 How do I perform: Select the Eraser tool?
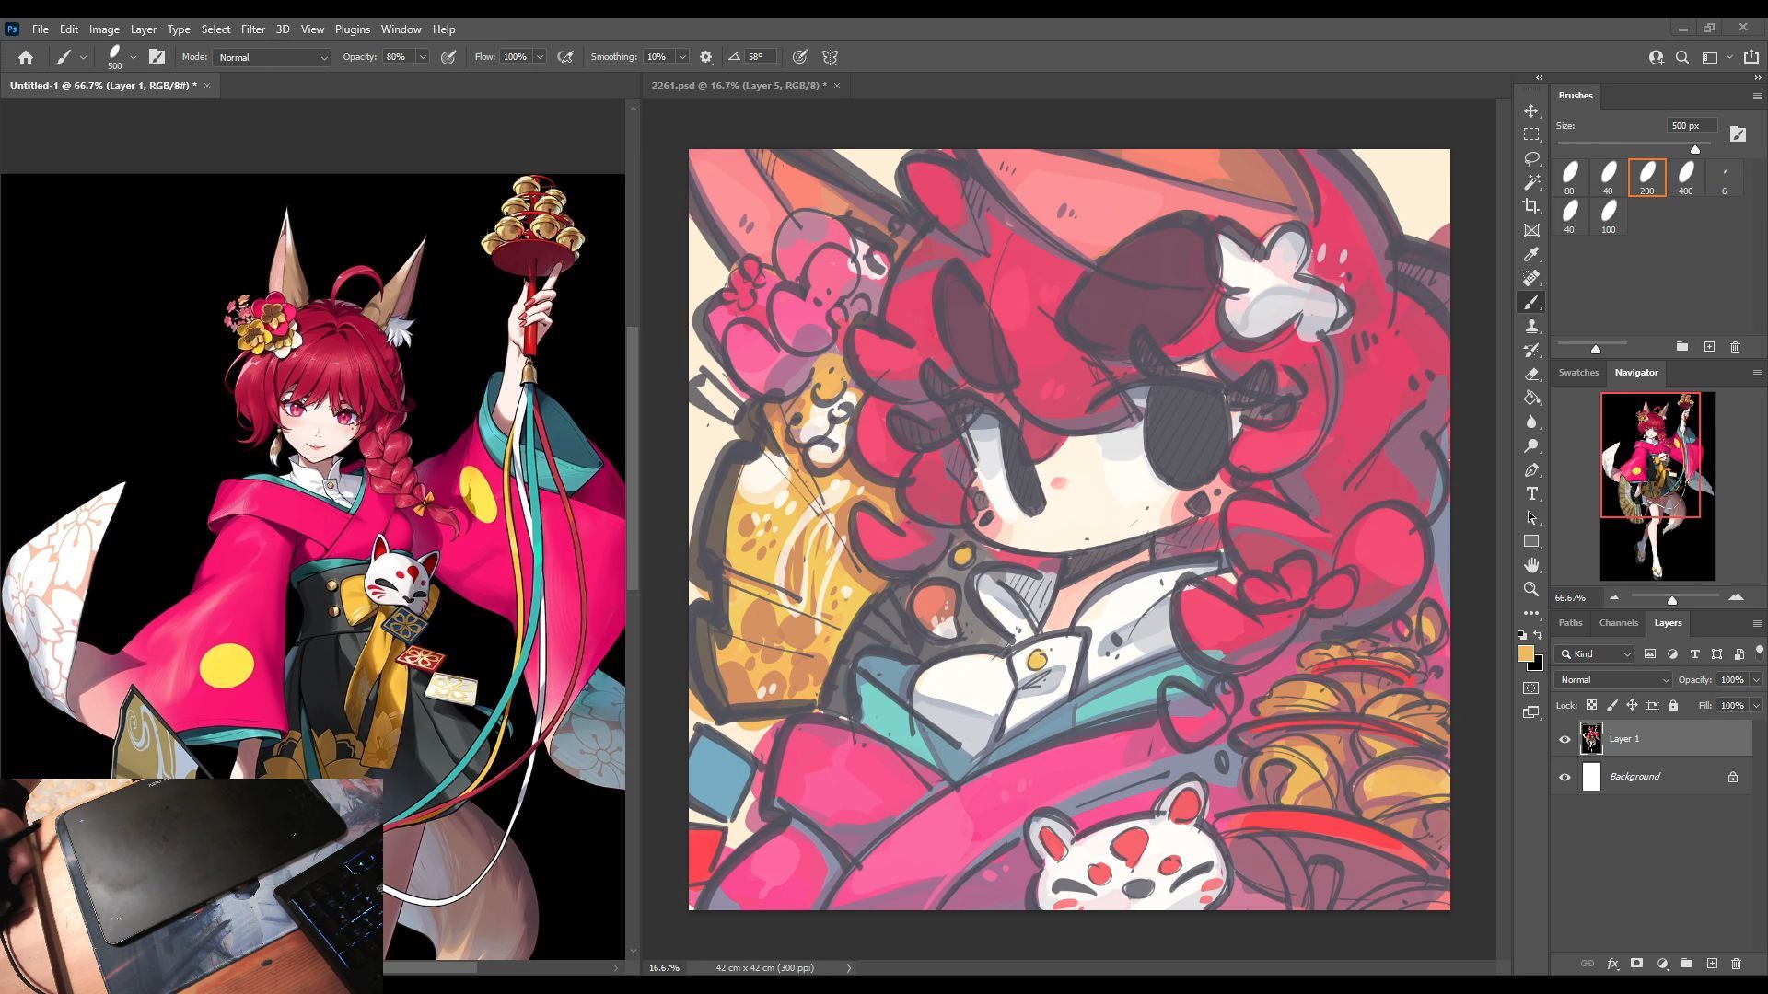point(1531,374)
